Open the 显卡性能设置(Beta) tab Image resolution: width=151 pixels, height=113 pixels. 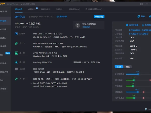click(94, 9)
